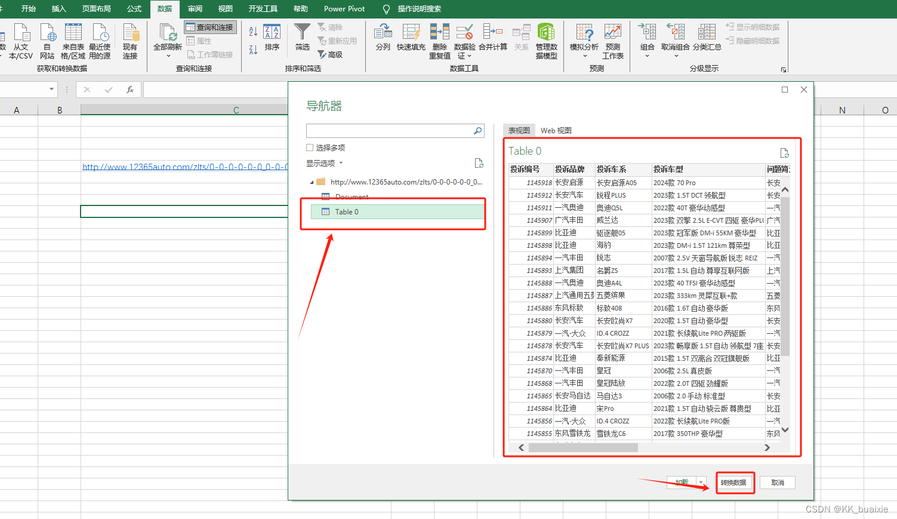The height and width of the screenshot is (519, 897).
Task: Collapse the URL folder tree node
Action: 312,182
